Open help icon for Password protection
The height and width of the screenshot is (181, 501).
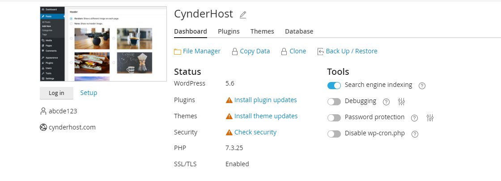pos(414,118)
